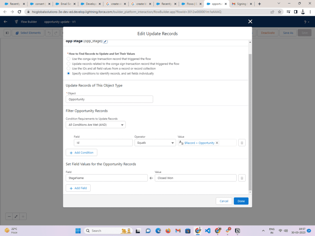Remove the $Record > Opportunity value pill

point(217,143)
